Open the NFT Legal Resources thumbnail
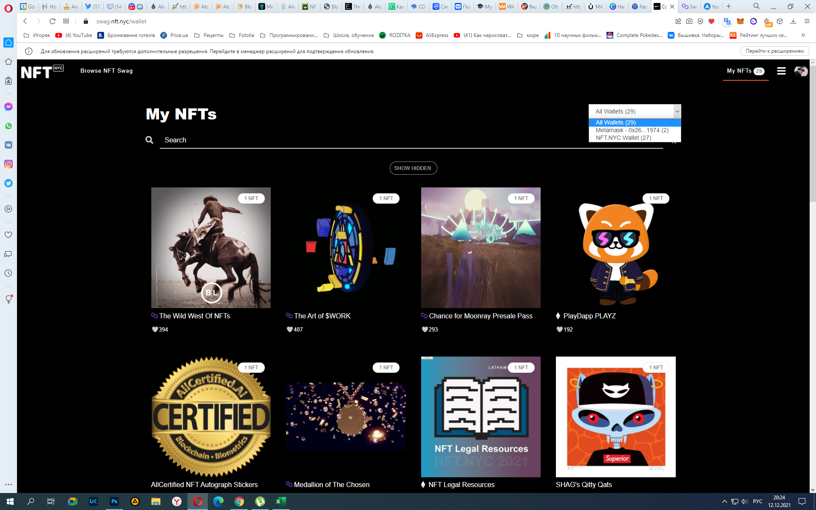The width and height of the screenshot is (816, 510). click(x=481, y=417)
